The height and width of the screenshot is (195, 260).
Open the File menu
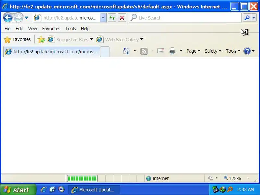pyautogui.click(x=7, y=29)
